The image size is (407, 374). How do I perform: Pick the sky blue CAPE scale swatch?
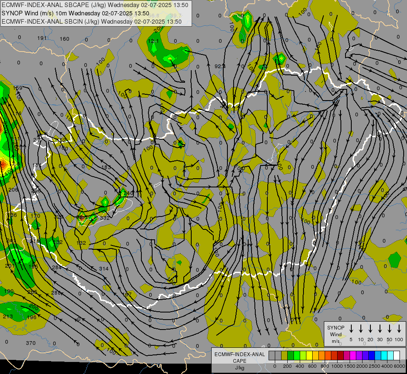pos(377,355)
